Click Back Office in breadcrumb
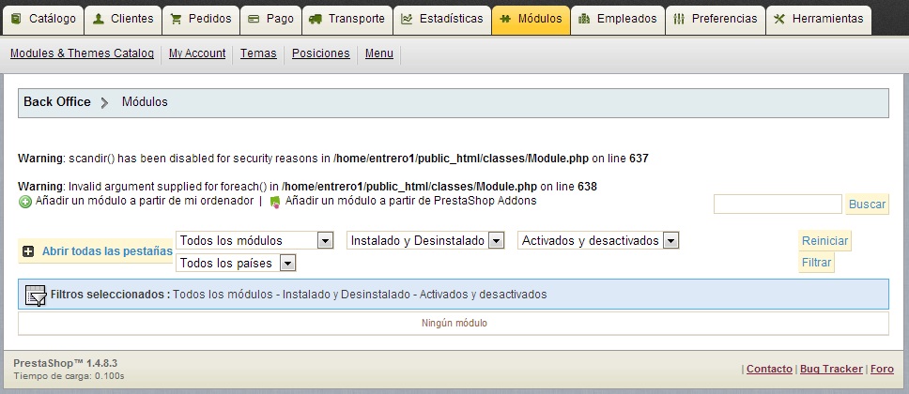Viewport: 909px width, 394px height. point(56,102)
